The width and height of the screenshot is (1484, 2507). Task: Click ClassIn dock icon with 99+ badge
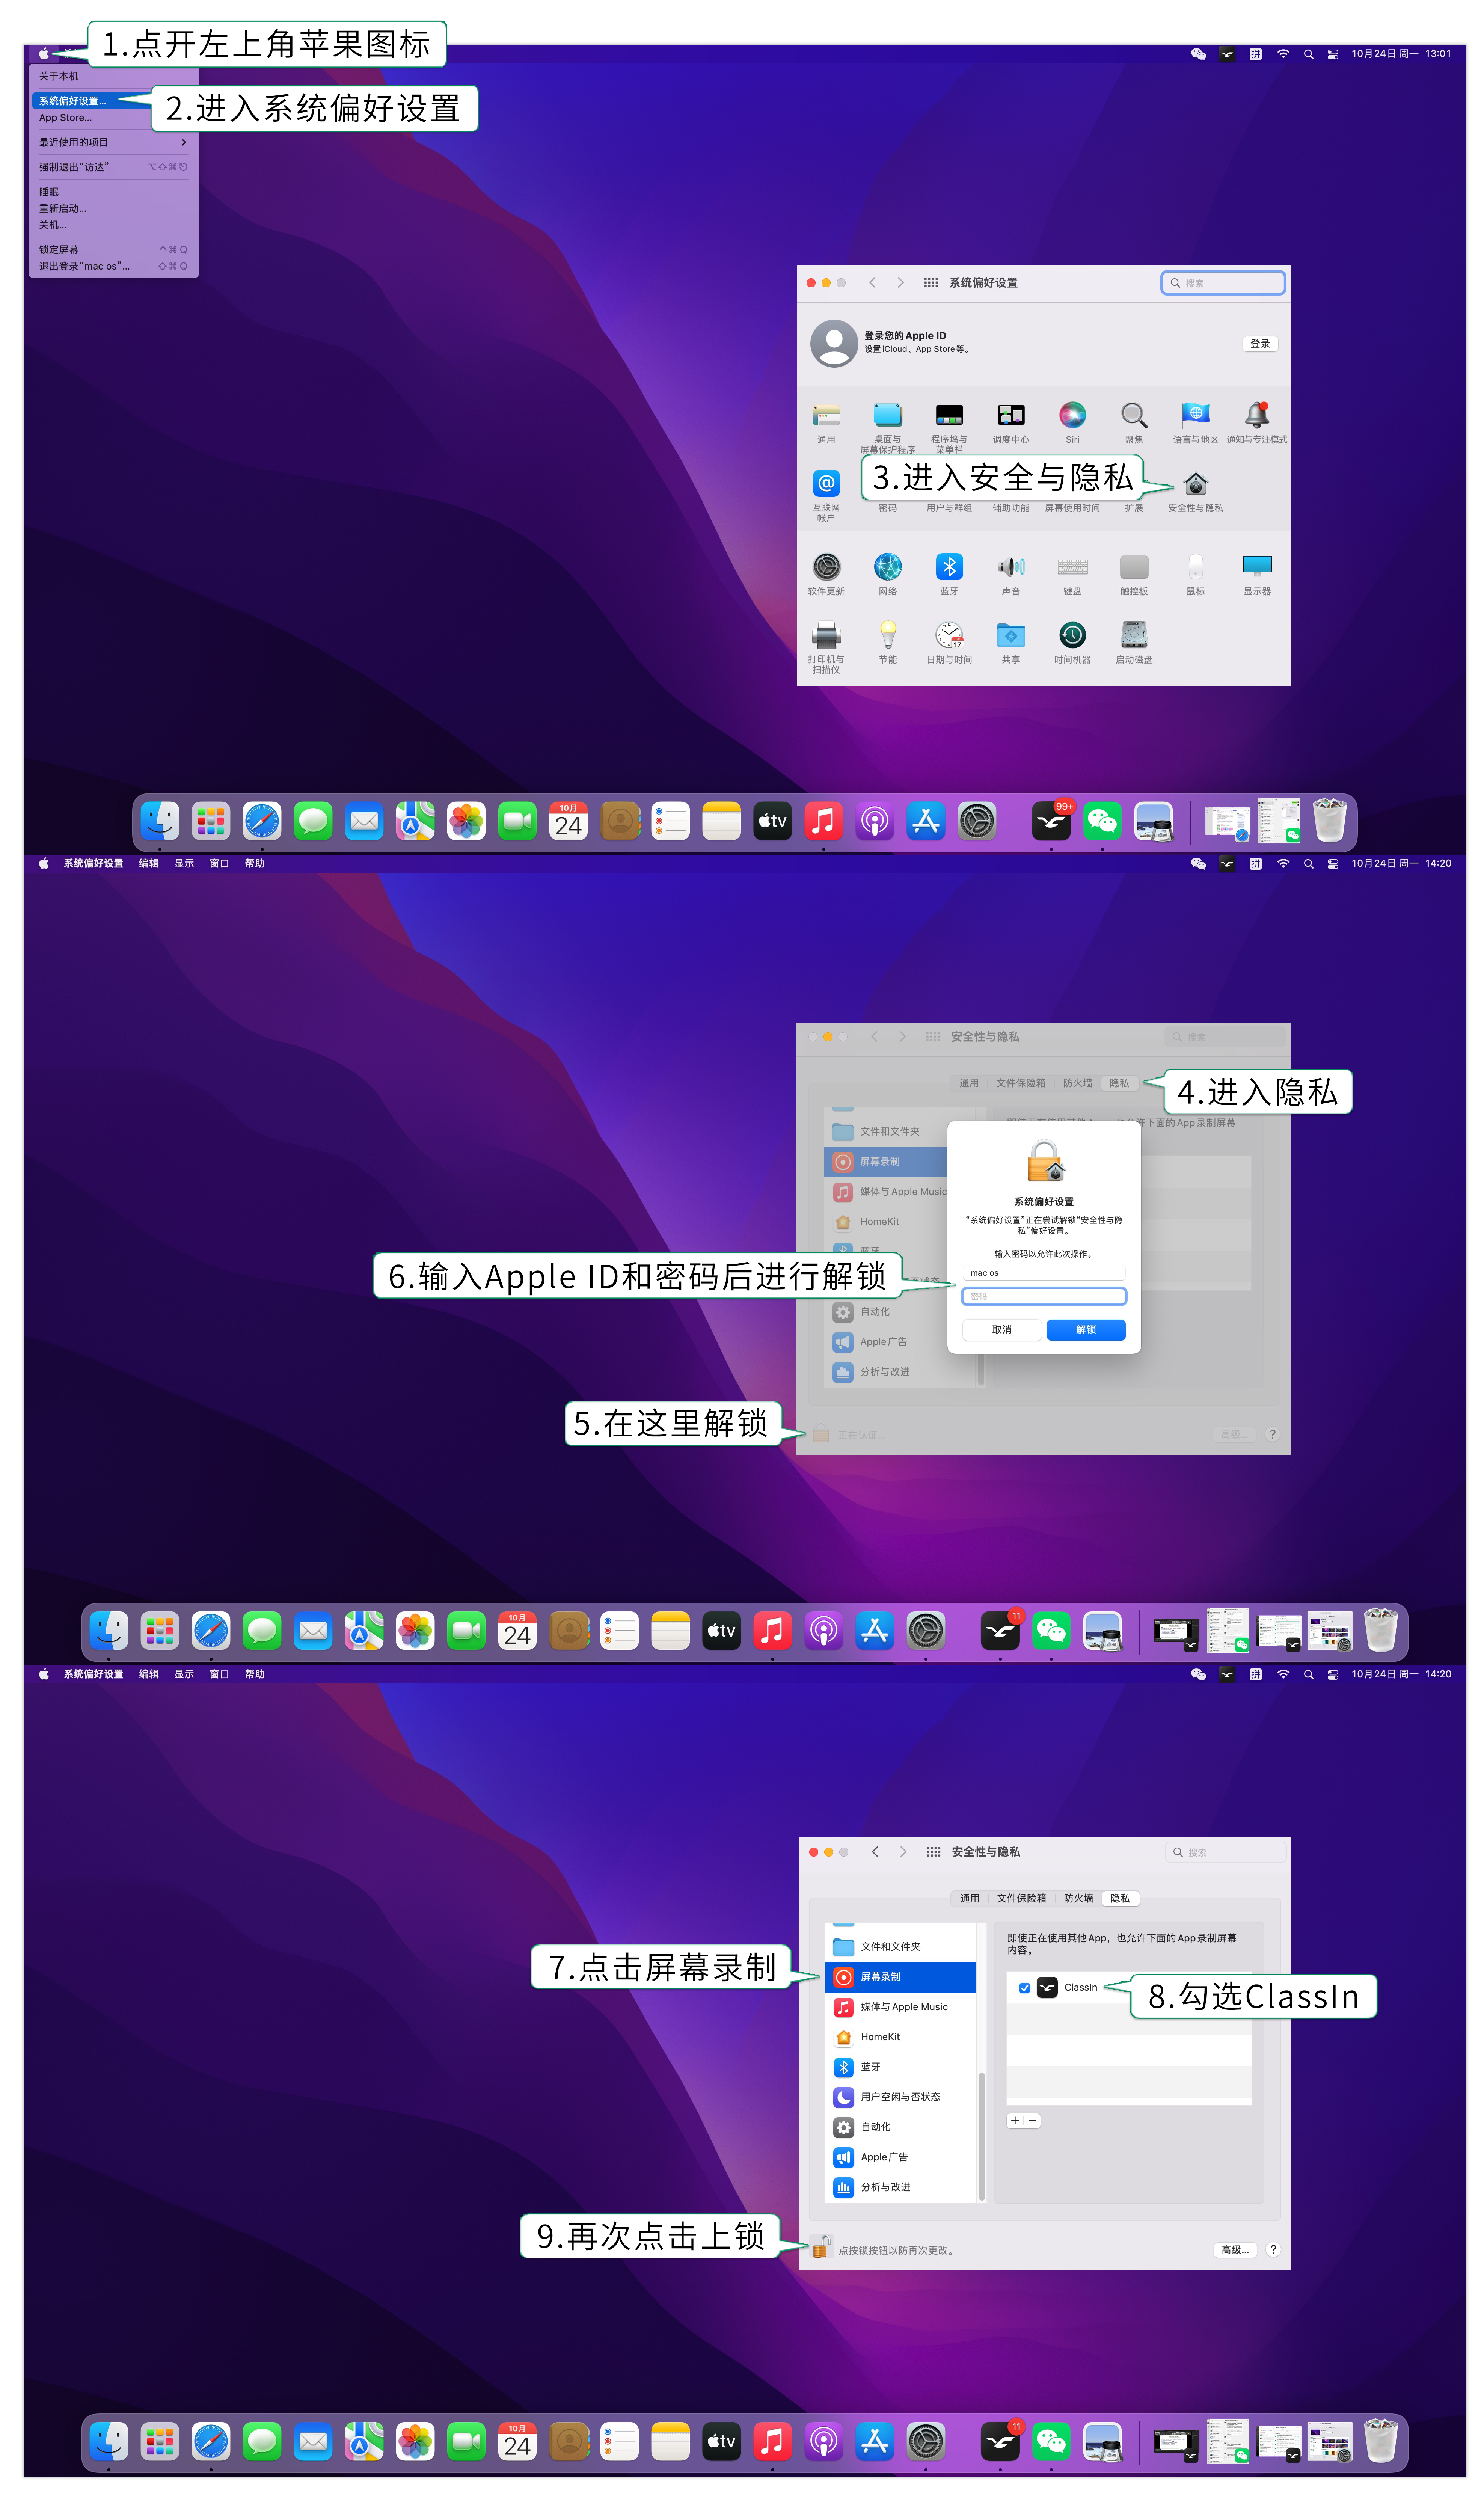tap(1051, 821)
